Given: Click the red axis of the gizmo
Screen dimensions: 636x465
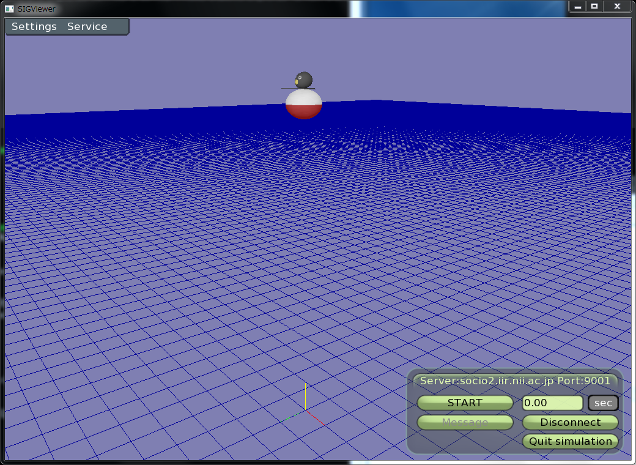Looking at the screenshot, I should point(314,417).
